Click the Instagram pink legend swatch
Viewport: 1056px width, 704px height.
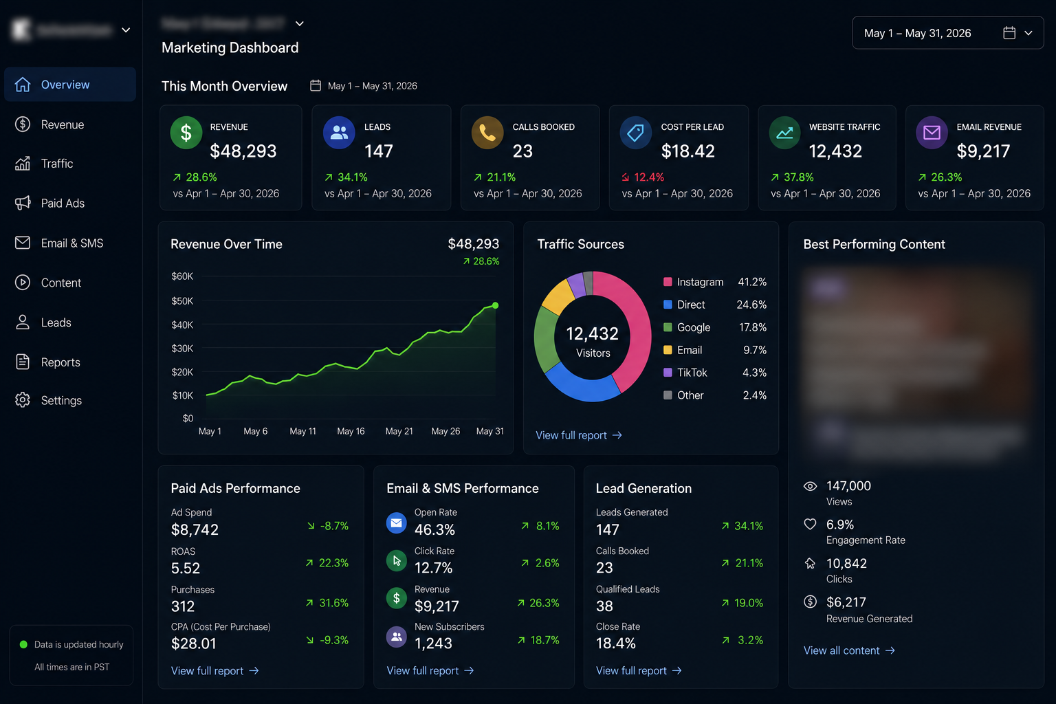pyautogui.click(x=668, y=282)
